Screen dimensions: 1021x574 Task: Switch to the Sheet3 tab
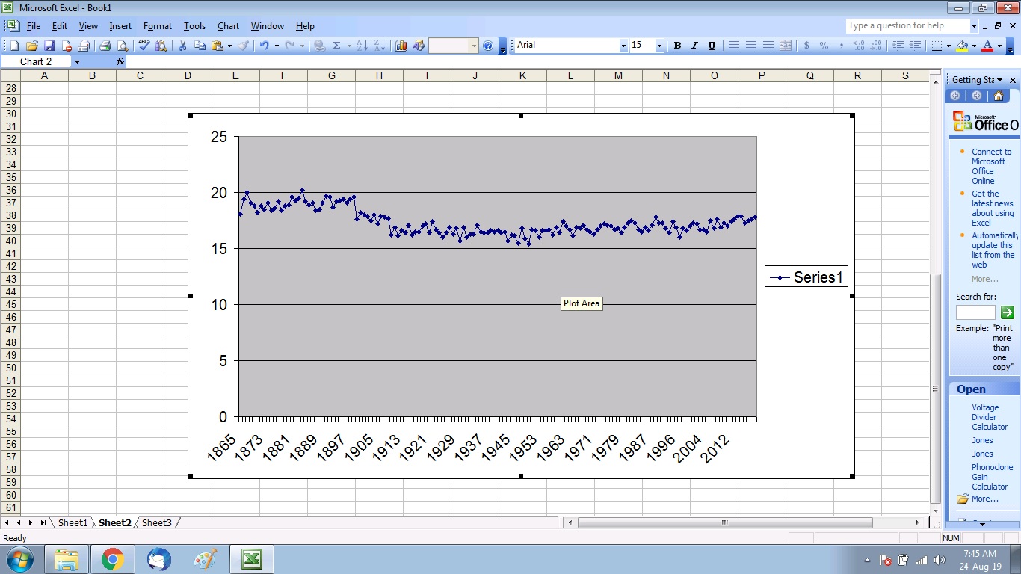click(156, 523)
